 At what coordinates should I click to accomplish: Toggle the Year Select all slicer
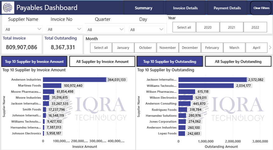coord(184,27)
